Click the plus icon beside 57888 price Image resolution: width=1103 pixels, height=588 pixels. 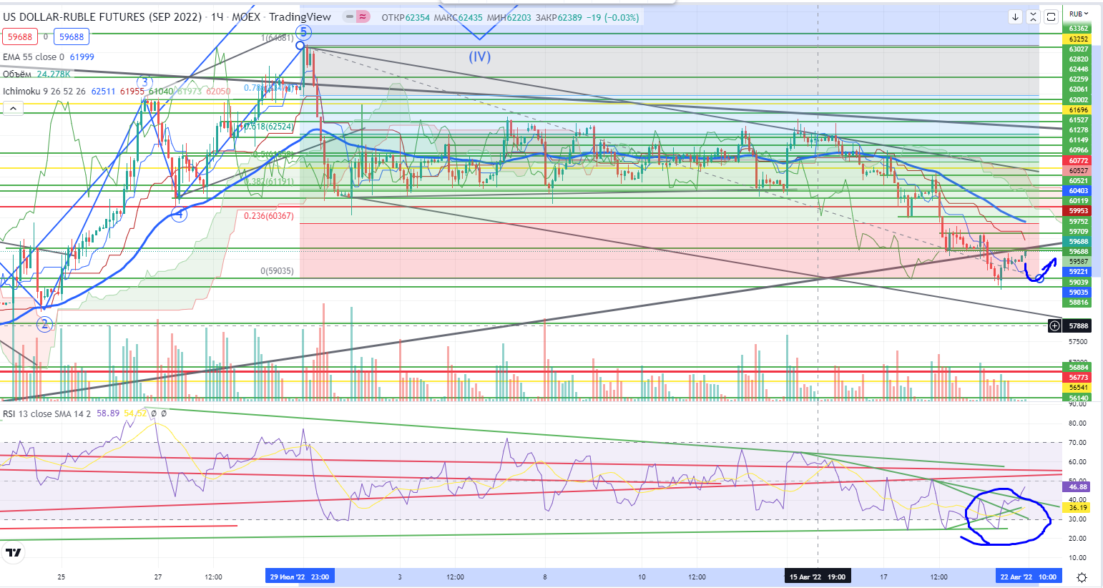click(1054, 326)
